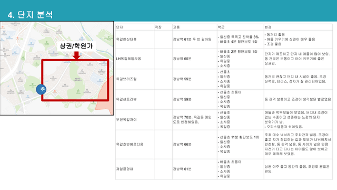Click the 'LH옥길' complex name cell
The width and height of the screenshot is (337, 190).
[135, 59]
